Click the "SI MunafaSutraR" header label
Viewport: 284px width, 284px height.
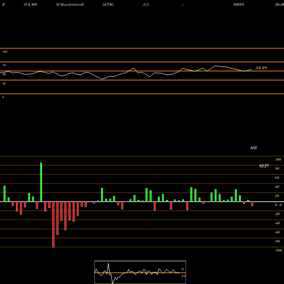point(70,5)
